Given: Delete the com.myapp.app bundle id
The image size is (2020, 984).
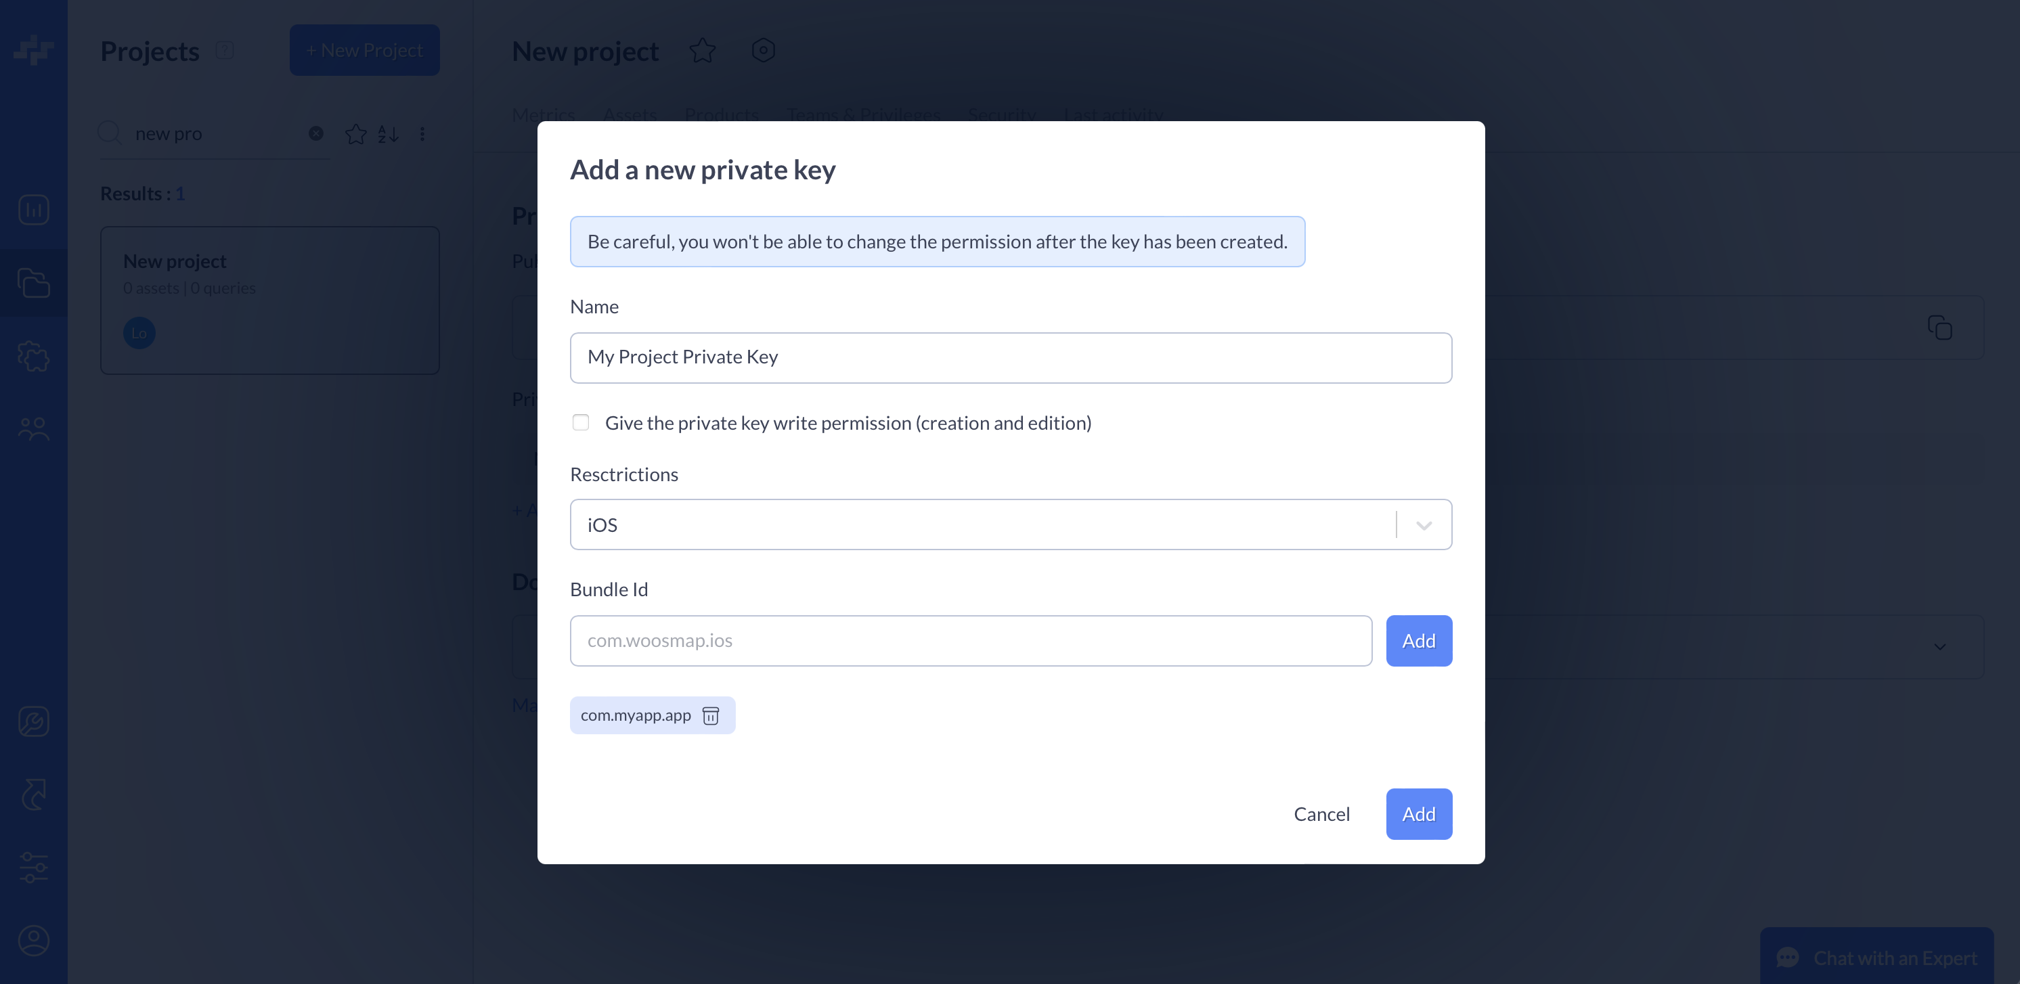Looking at the screenshot, I should click(710, 715).
